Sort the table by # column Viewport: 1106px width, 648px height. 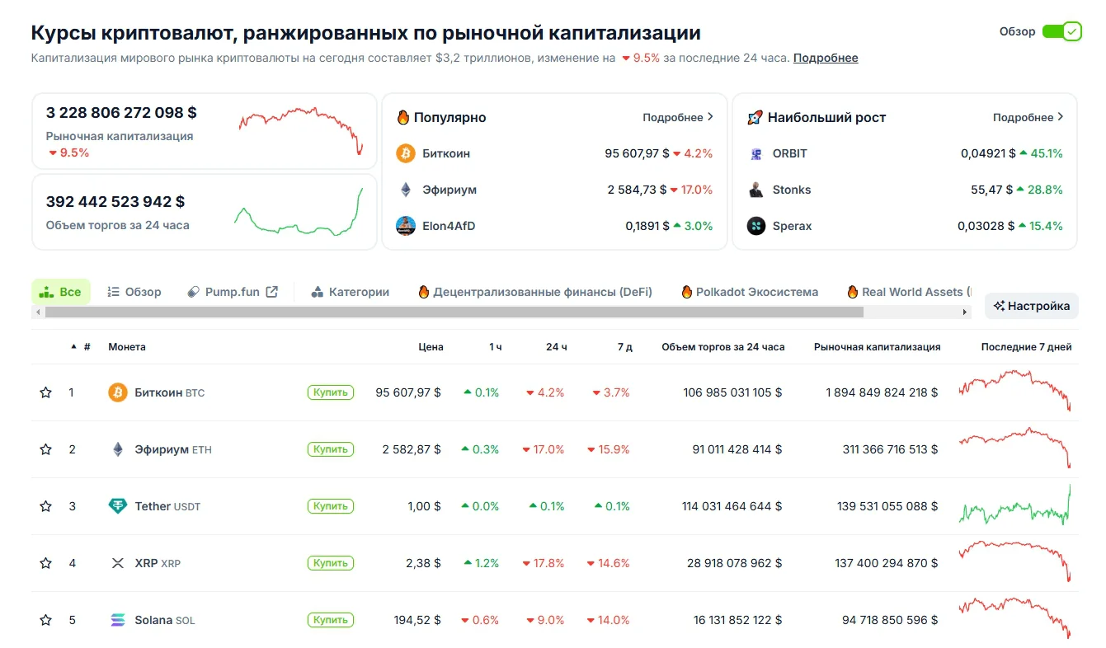click(87, 347)
